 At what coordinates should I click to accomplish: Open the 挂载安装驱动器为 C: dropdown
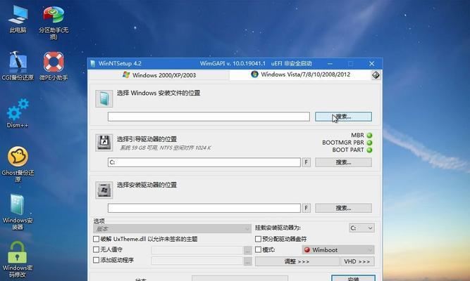pos(361,228)
